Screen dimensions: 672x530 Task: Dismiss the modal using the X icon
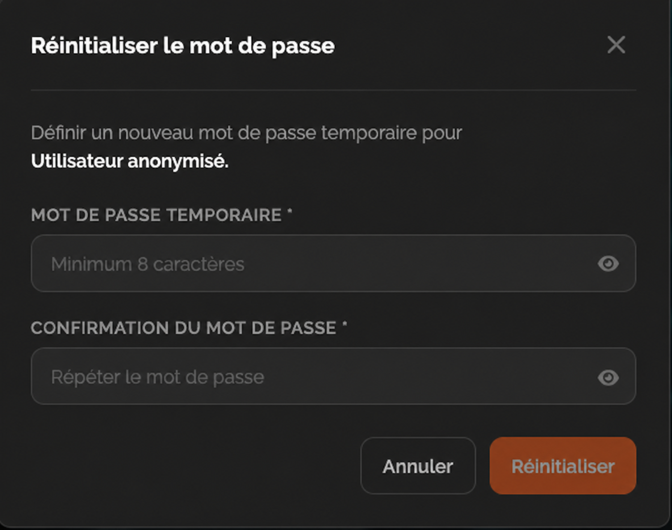pos(616,45)
